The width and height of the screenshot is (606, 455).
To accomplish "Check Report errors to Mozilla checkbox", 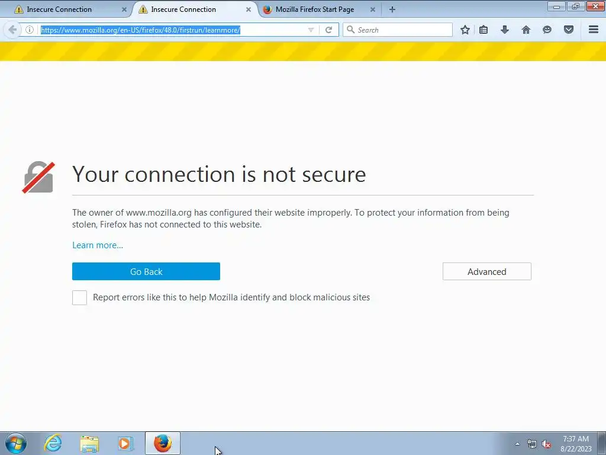I will (80, 297).
